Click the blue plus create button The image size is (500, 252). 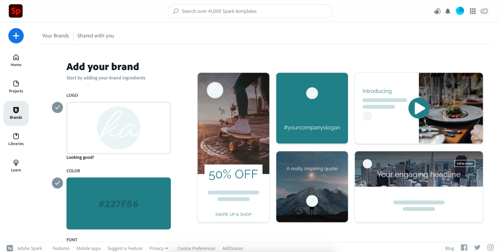[x=16, y=36]
